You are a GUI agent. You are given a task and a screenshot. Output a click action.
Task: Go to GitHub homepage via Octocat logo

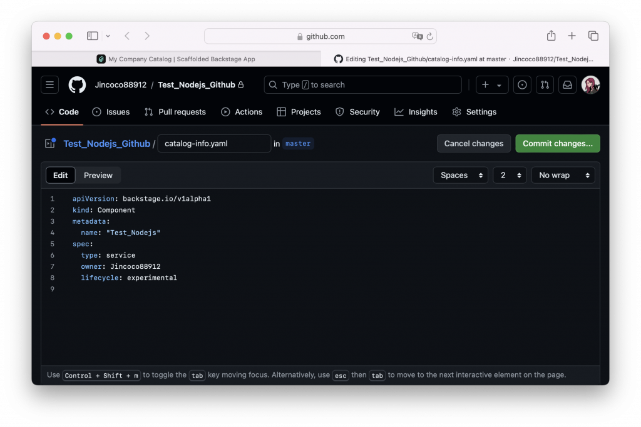77,85
